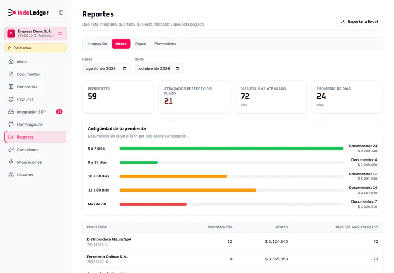Viewport: 394px width, 273px height.
Task: Click the orange 31 a 60 días bar
Action: pos(188,190)
